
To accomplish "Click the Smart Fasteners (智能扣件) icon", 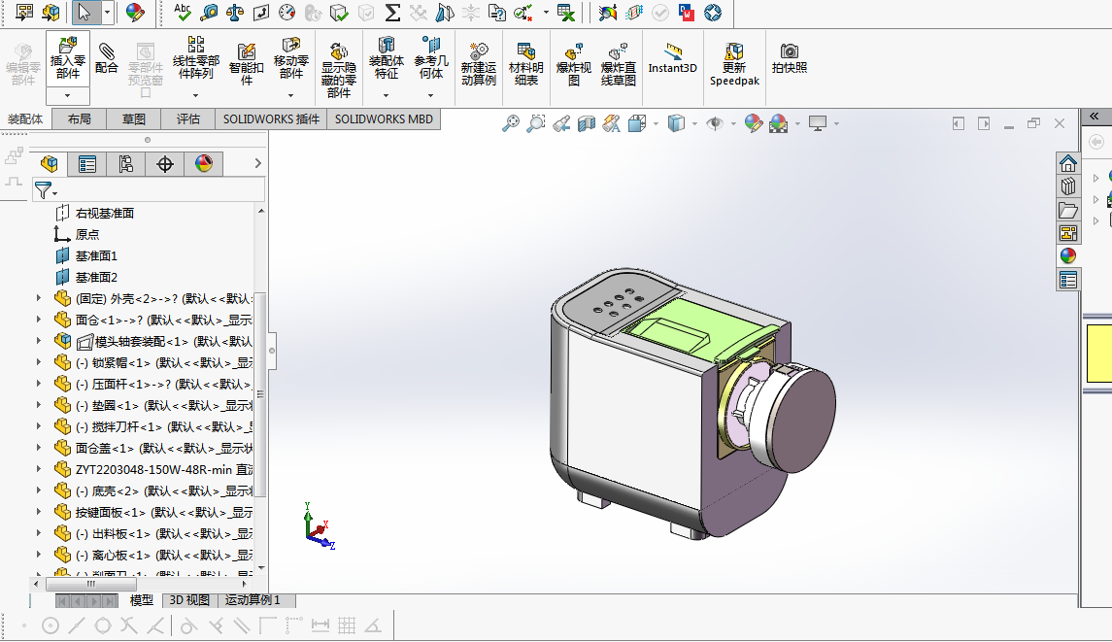I will point(246,64).
